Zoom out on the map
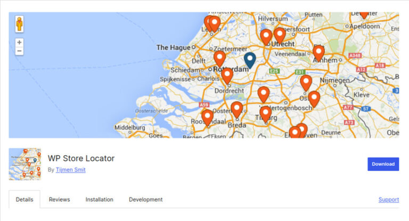The image size is (409, 221). tap(19, 51)
